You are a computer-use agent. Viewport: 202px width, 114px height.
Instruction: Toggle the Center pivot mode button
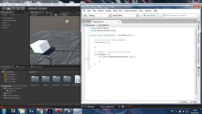[33, 9]
